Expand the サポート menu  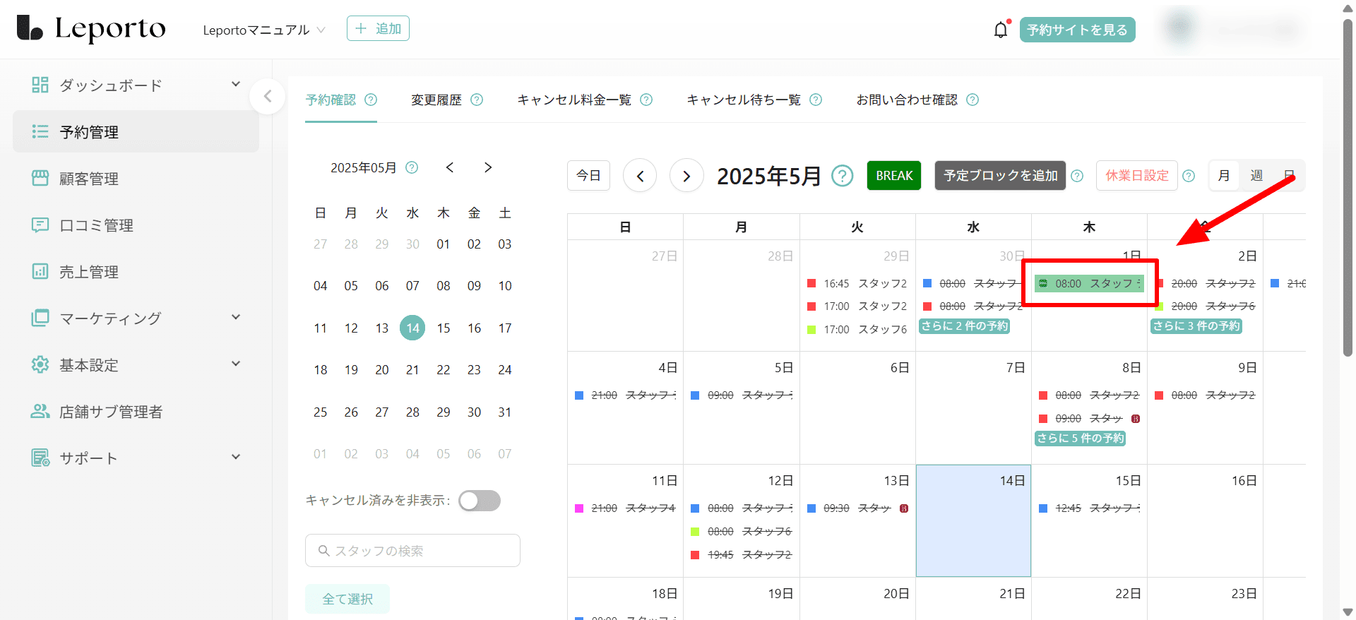click(x=236, y=457)
